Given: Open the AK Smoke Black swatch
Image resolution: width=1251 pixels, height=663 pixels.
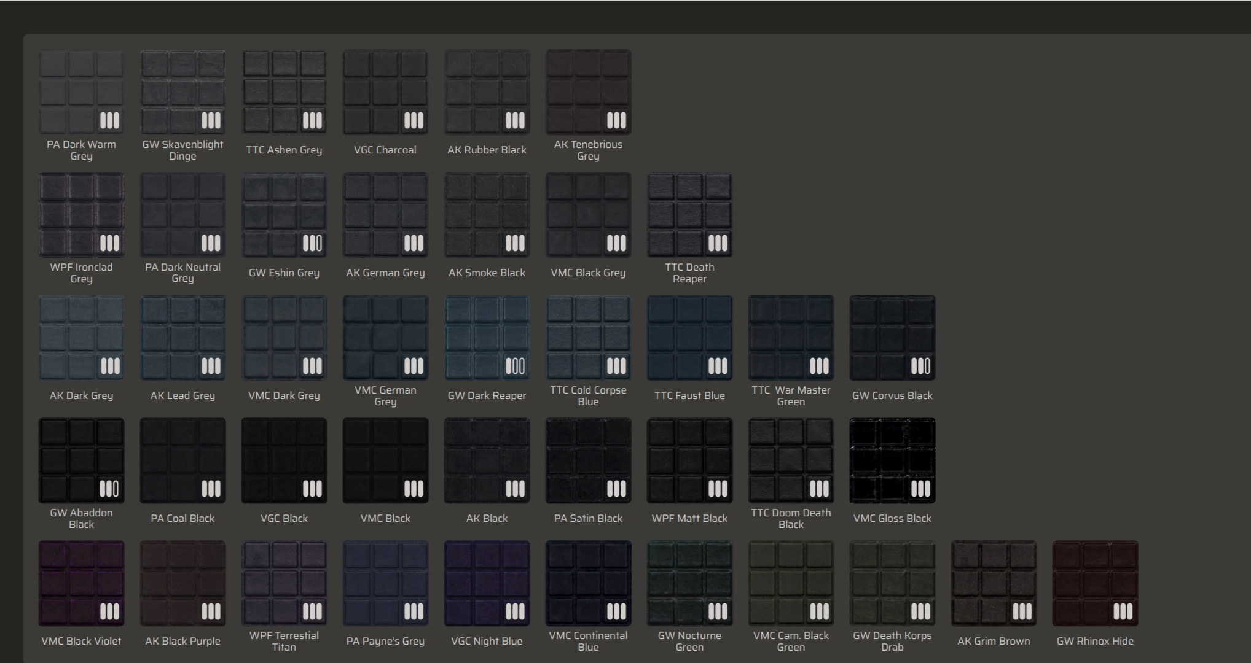Looking at the screenshot, I should [487, 215].
